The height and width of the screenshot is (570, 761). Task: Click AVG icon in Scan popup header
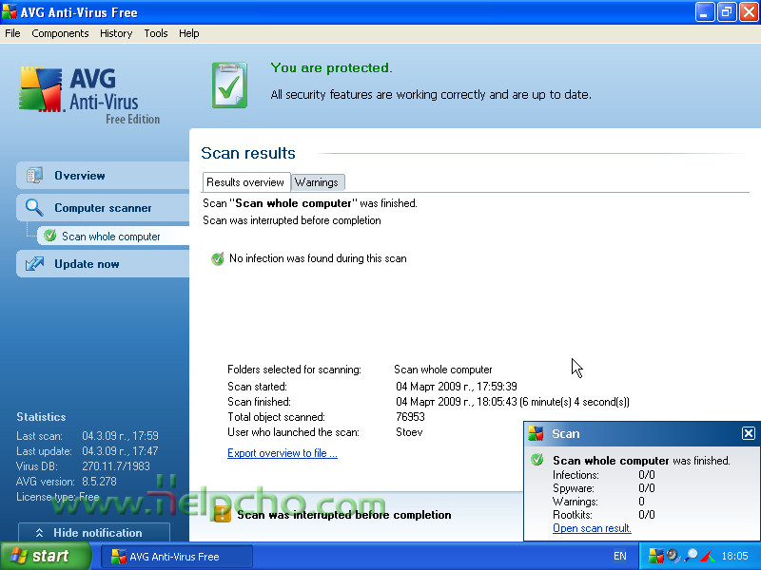click(536, 433)
